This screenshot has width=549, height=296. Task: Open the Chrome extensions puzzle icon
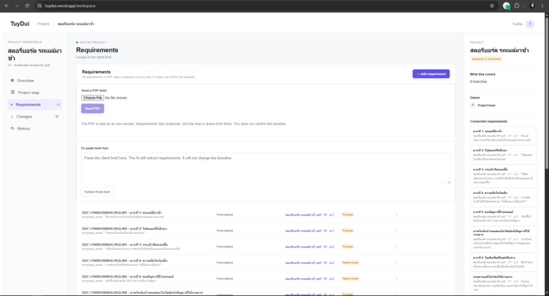(517, 5)
